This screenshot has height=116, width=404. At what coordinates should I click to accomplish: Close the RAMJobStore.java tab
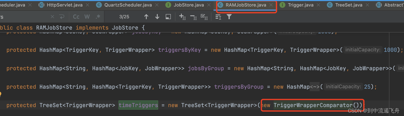click(x=271, y=5)
